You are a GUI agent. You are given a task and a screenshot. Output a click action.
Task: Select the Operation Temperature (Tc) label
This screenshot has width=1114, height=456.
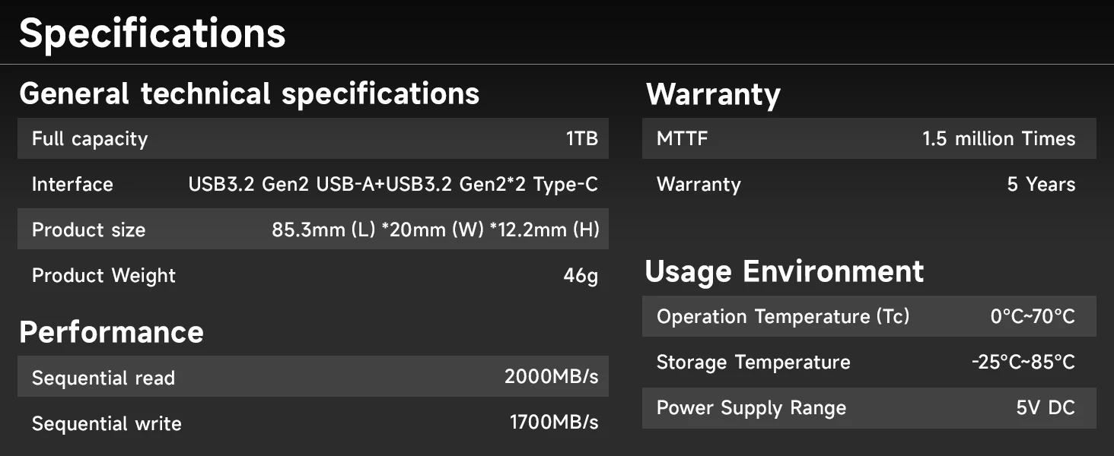783,317
